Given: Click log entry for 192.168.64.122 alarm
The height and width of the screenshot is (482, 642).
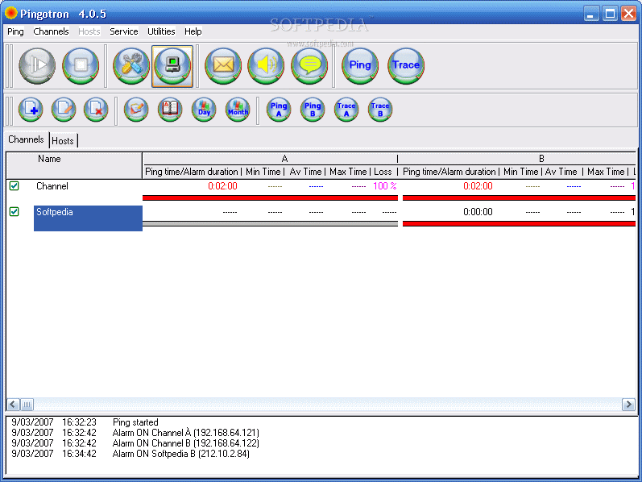Looking at the screenshot, I should point(186,443).
